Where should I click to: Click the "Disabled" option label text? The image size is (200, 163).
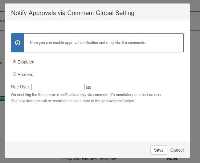(26, 62)
